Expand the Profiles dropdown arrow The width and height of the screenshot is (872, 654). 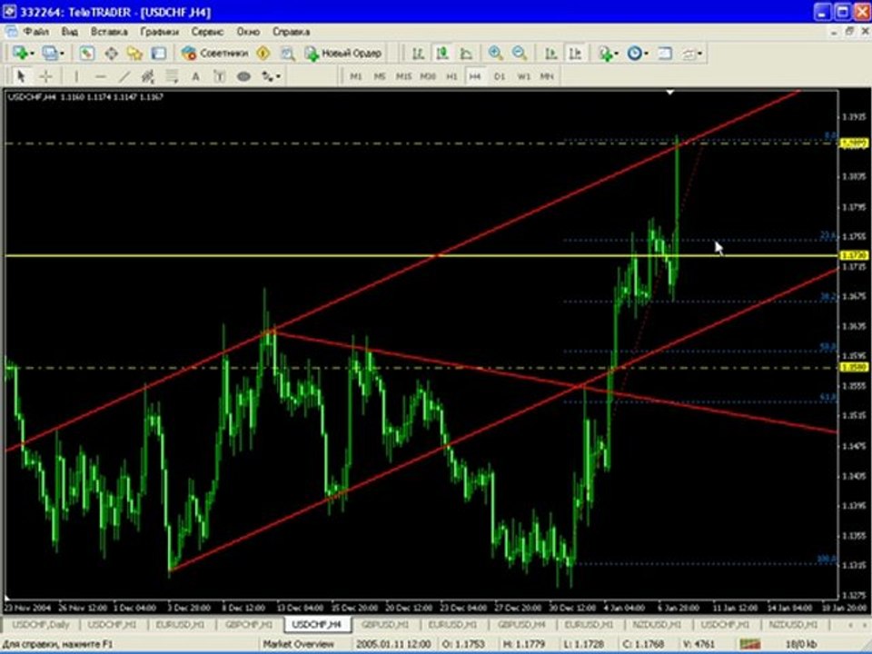(x=62, y=54)
